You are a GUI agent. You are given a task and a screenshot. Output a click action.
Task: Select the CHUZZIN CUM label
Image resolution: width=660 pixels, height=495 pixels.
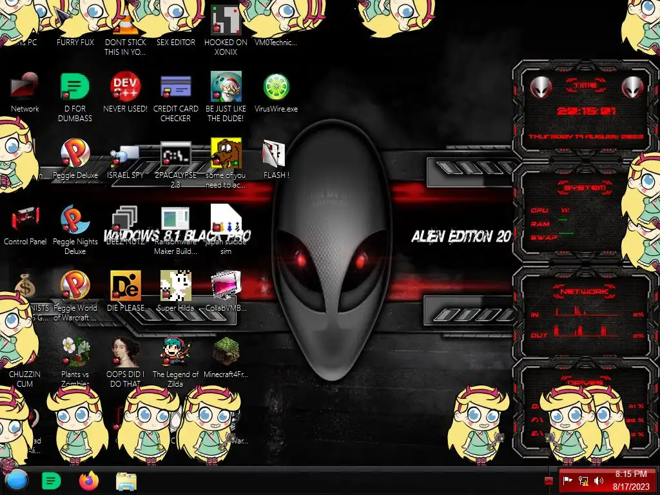[x=25, y=379]
